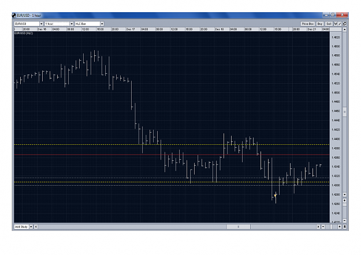The width and height of the screenshot is (361, 255).
Task: Click the horizontal scrollbar right arrow
Action: coord(318,227)
